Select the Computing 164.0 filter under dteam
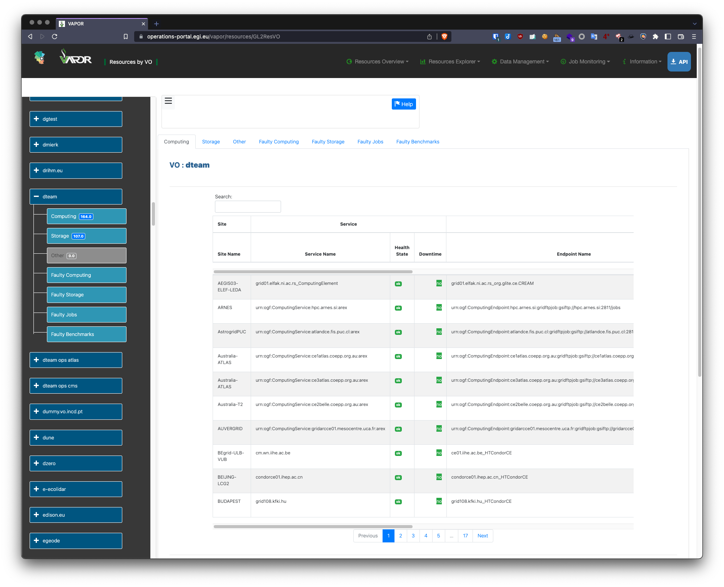724x587 pixels. tap(86, 216)
